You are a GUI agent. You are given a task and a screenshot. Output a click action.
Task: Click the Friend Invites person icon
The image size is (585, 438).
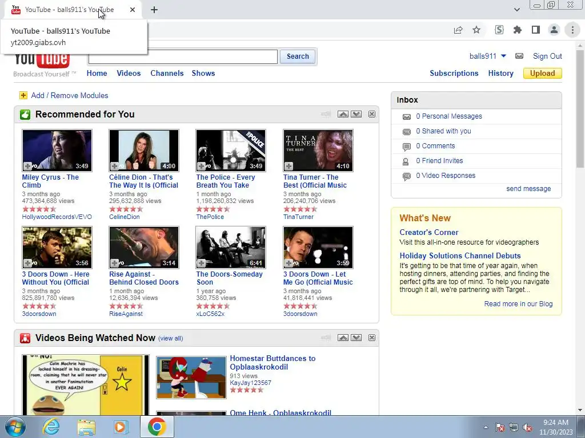pos(406,161)
